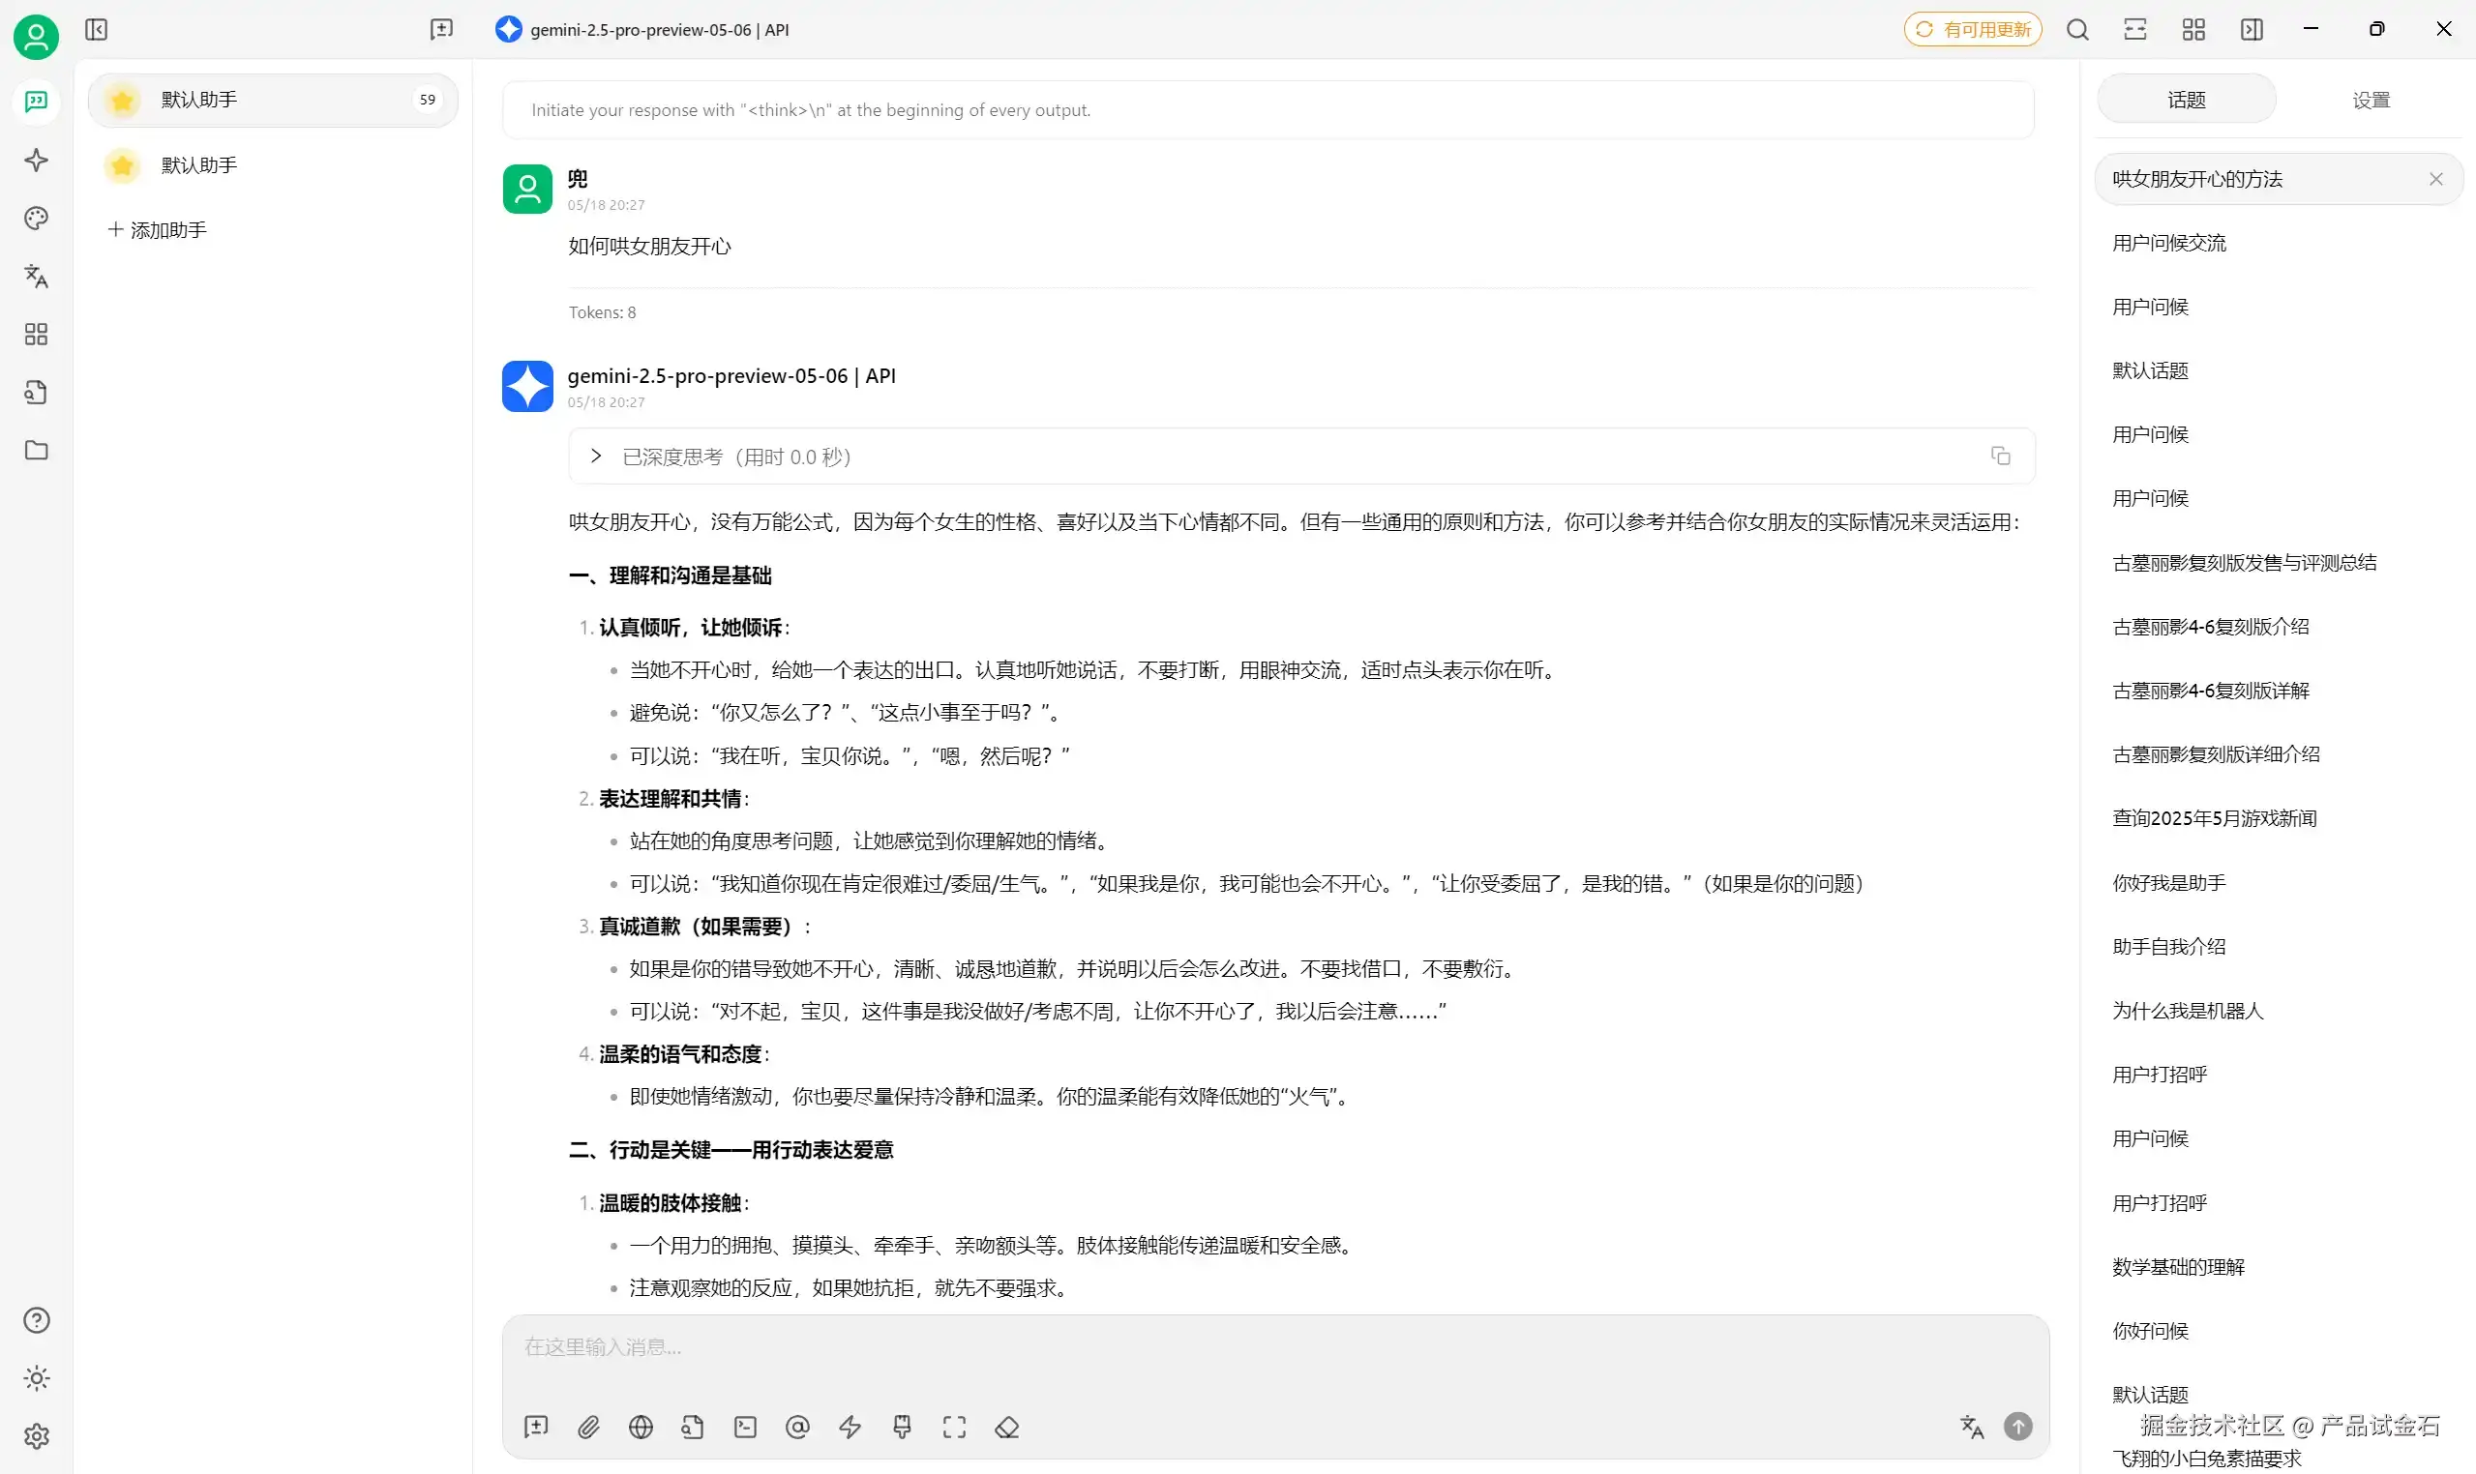Attach a file to the message

[x=588, y=1427]
